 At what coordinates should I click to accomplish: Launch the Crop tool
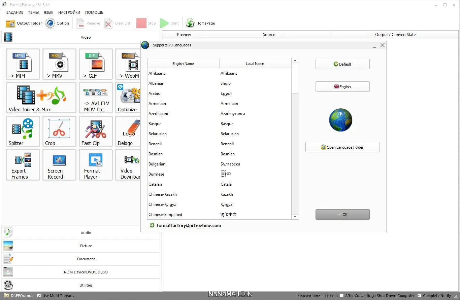(59, 131)
